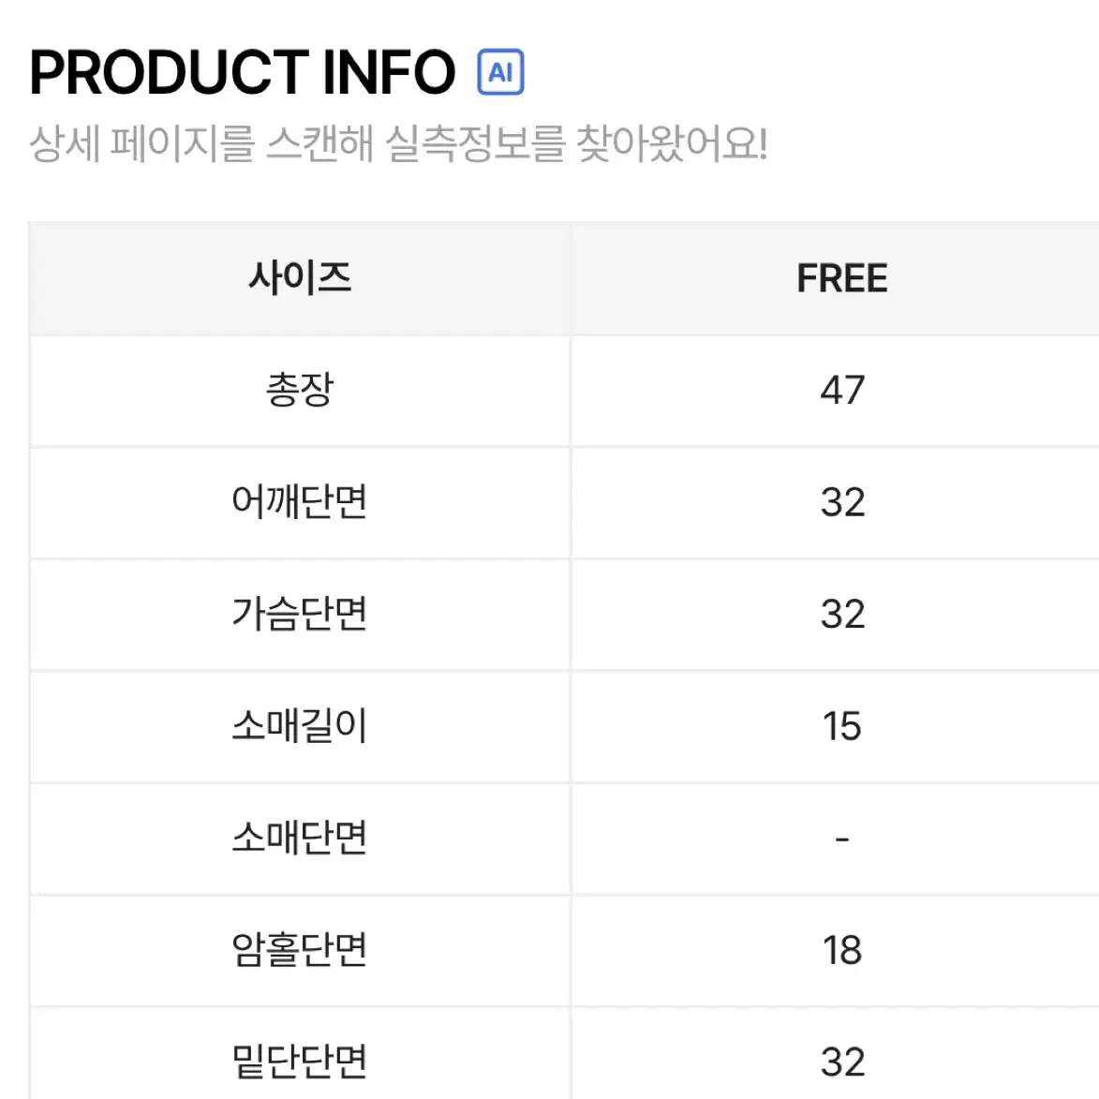Click the 암홀단면 value 18
1099x1099 pixels.
[x=841, y=950]
